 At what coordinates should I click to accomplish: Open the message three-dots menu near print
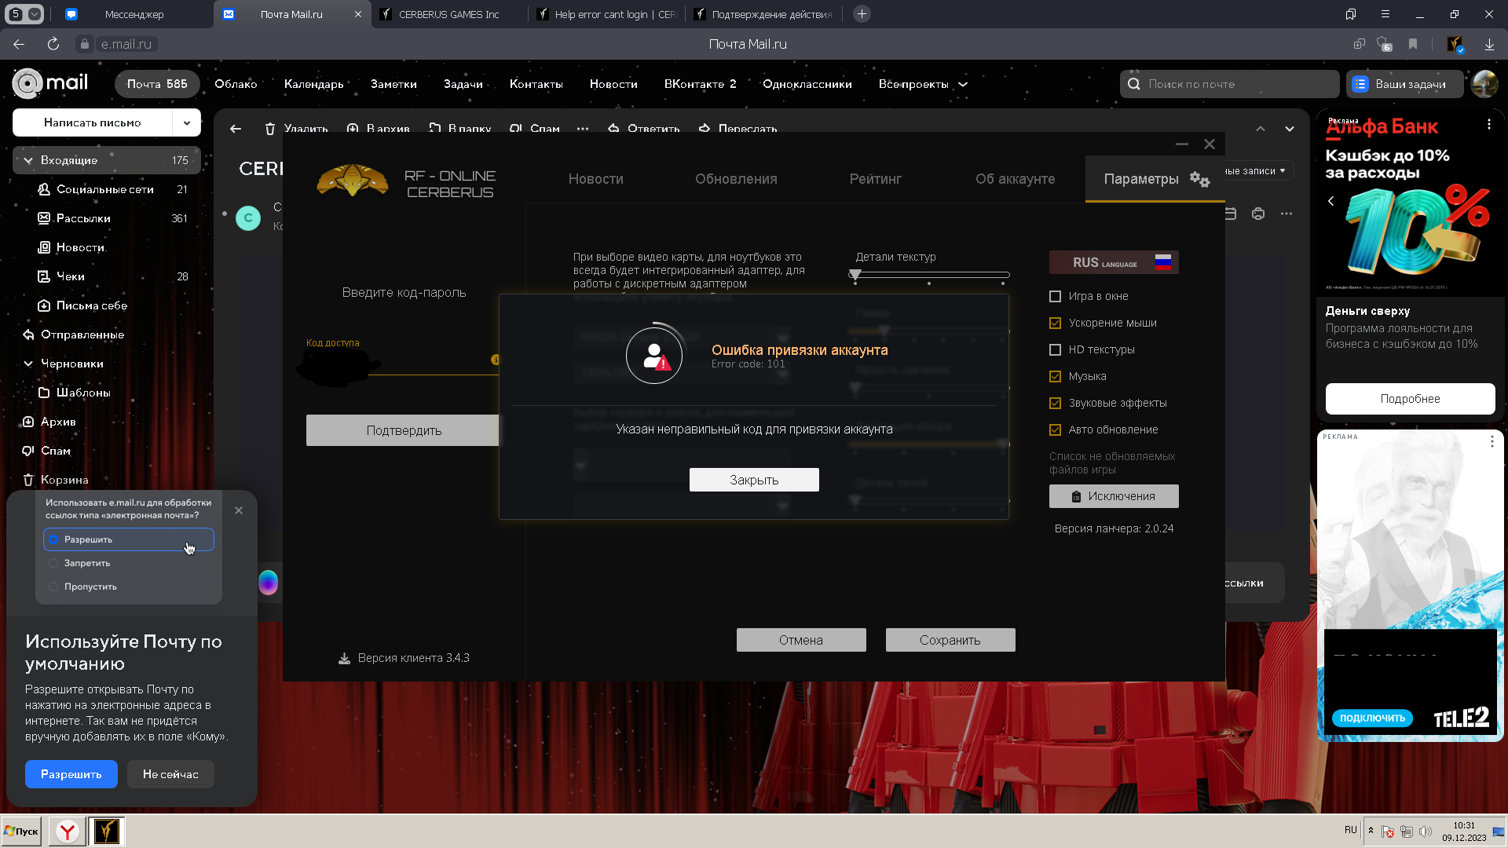tap(1287, 214)
